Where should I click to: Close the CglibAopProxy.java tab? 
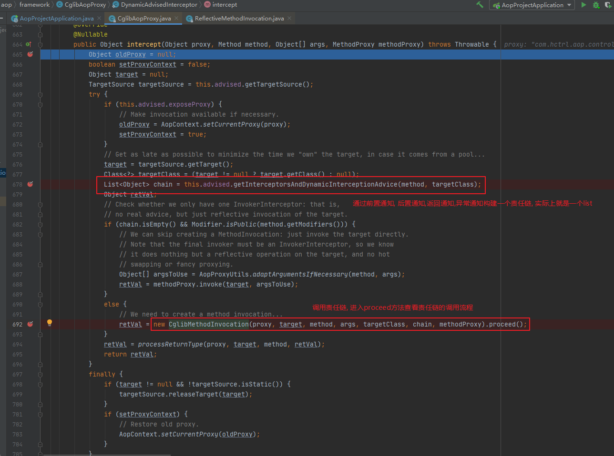pos(176,19)
